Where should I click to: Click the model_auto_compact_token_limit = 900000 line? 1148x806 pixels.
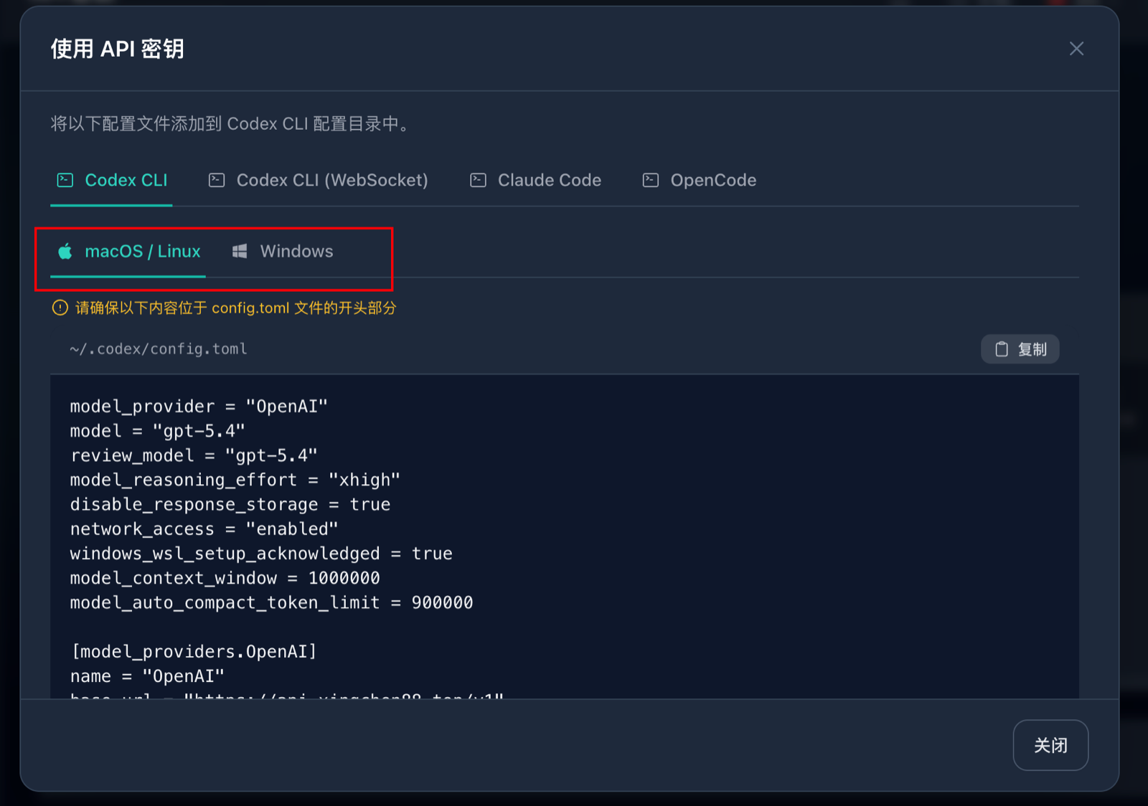(x=271, y=602)
